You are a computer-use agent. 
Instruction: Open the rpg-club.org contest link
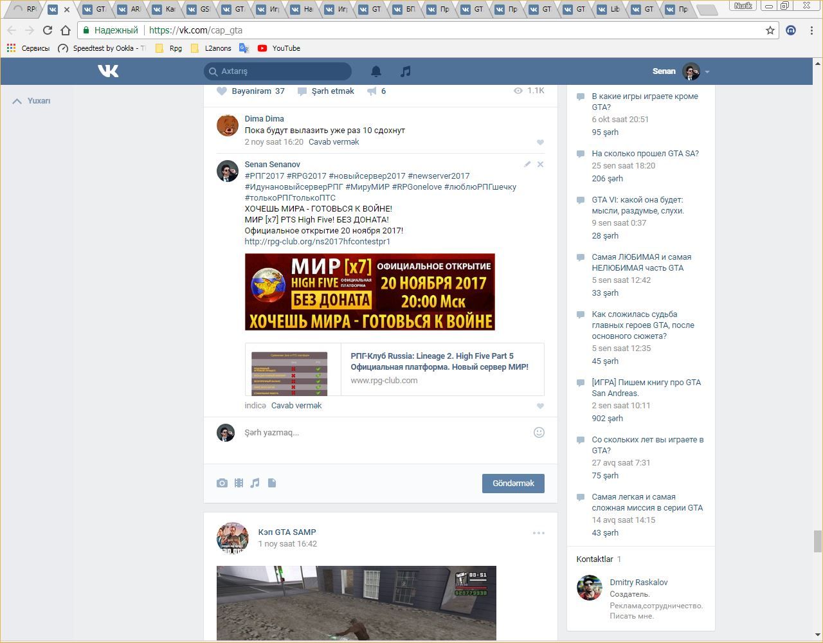coord(317,242)
